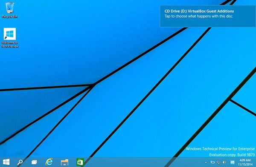Launch Internet Explorer from the taskbar
256x167 pixels.
pos(49,162)
